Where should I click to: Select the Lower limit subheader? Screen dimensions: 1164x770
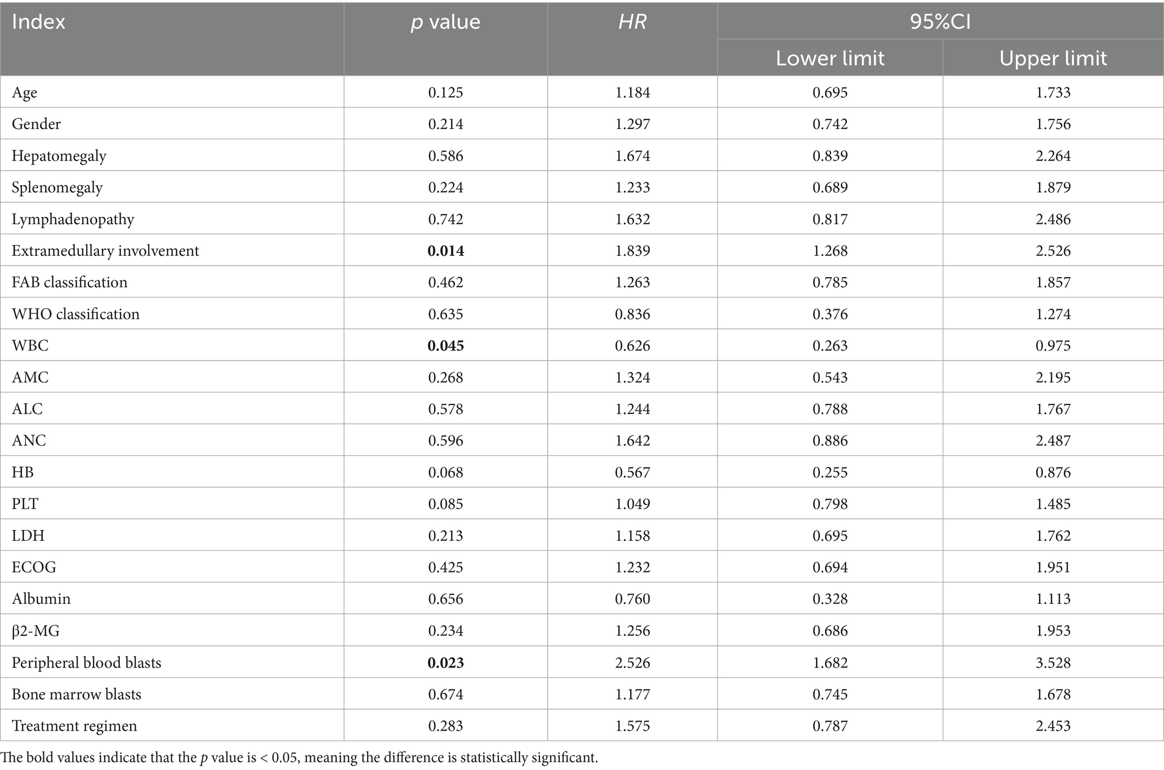829,58
